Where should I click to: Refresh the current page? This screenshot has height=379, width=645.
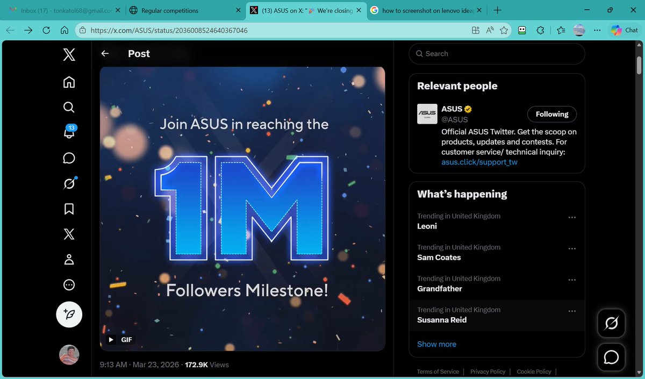click(46, 31)
